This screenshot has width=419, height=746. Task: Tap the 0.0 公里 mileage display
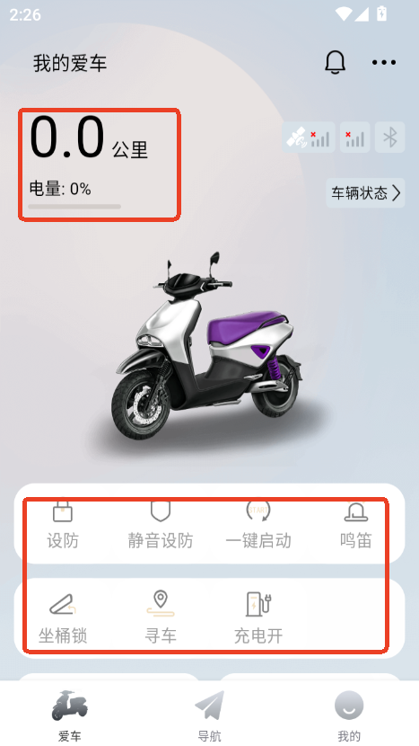coord(89,138)
